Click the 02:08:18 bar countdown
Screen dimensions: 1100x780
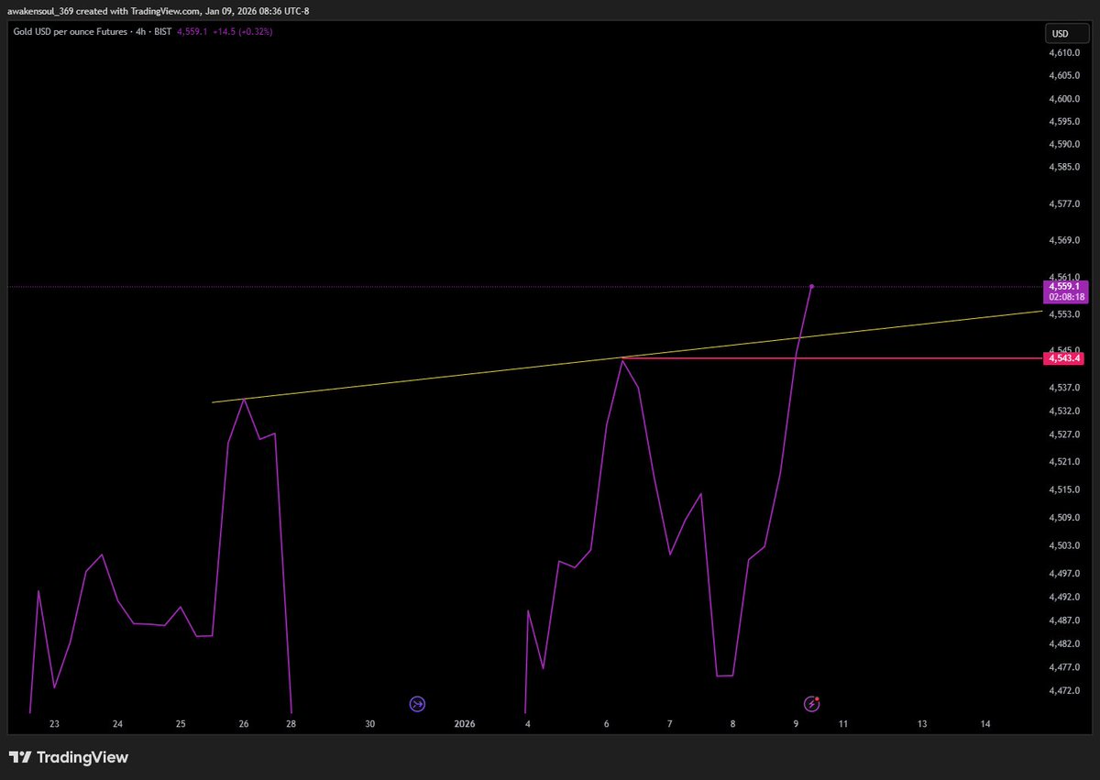click(1066, 297)
